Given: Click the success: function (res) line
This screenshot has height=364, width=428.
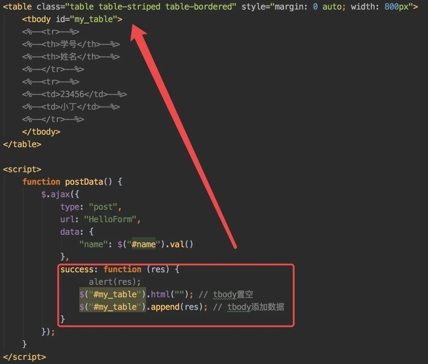Looking at the screenshot, I should [120, 269].
